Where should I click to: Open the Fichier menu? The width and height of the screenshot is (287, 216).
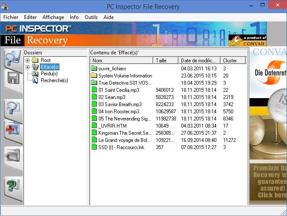coord(11,17)
